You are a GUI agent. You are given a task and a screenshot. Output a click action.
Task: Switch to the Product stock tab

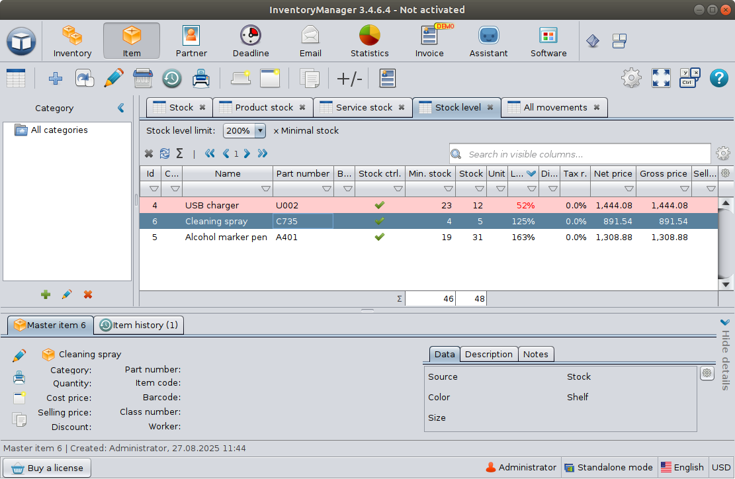(263, 107)
